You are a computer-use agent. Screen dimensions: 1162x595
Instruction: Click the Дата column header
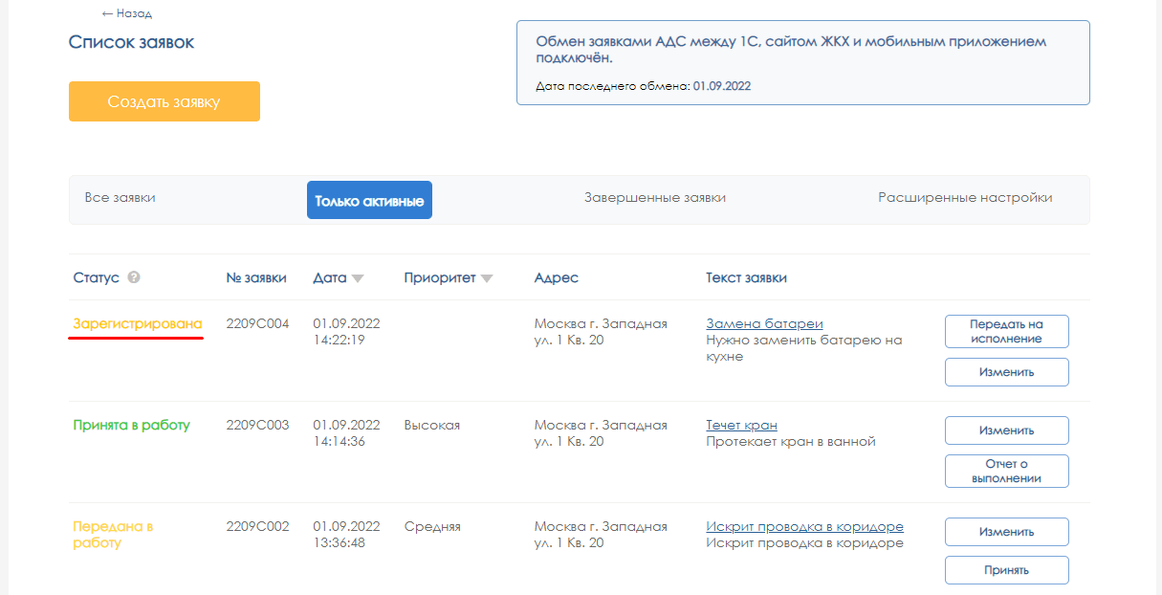(x=330, y=278)
